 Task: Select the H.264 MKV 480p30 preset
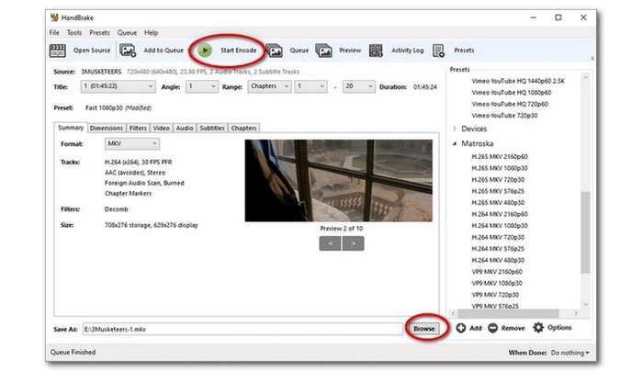click(x=498, y=260)
